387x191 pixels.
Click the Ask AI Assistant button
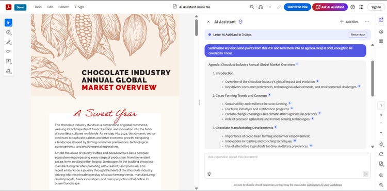pos(330,7)
